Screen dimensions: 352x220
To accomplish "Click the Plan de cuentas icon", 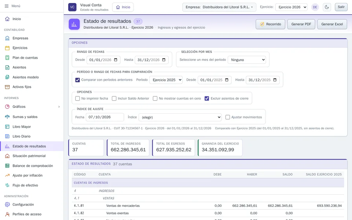I will click(x=7, y=58).
